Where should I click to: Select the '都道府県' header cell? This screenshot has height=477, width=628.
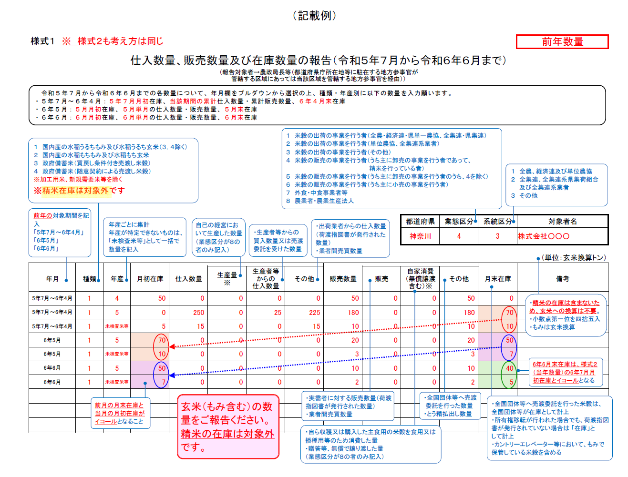coord(420,222)
